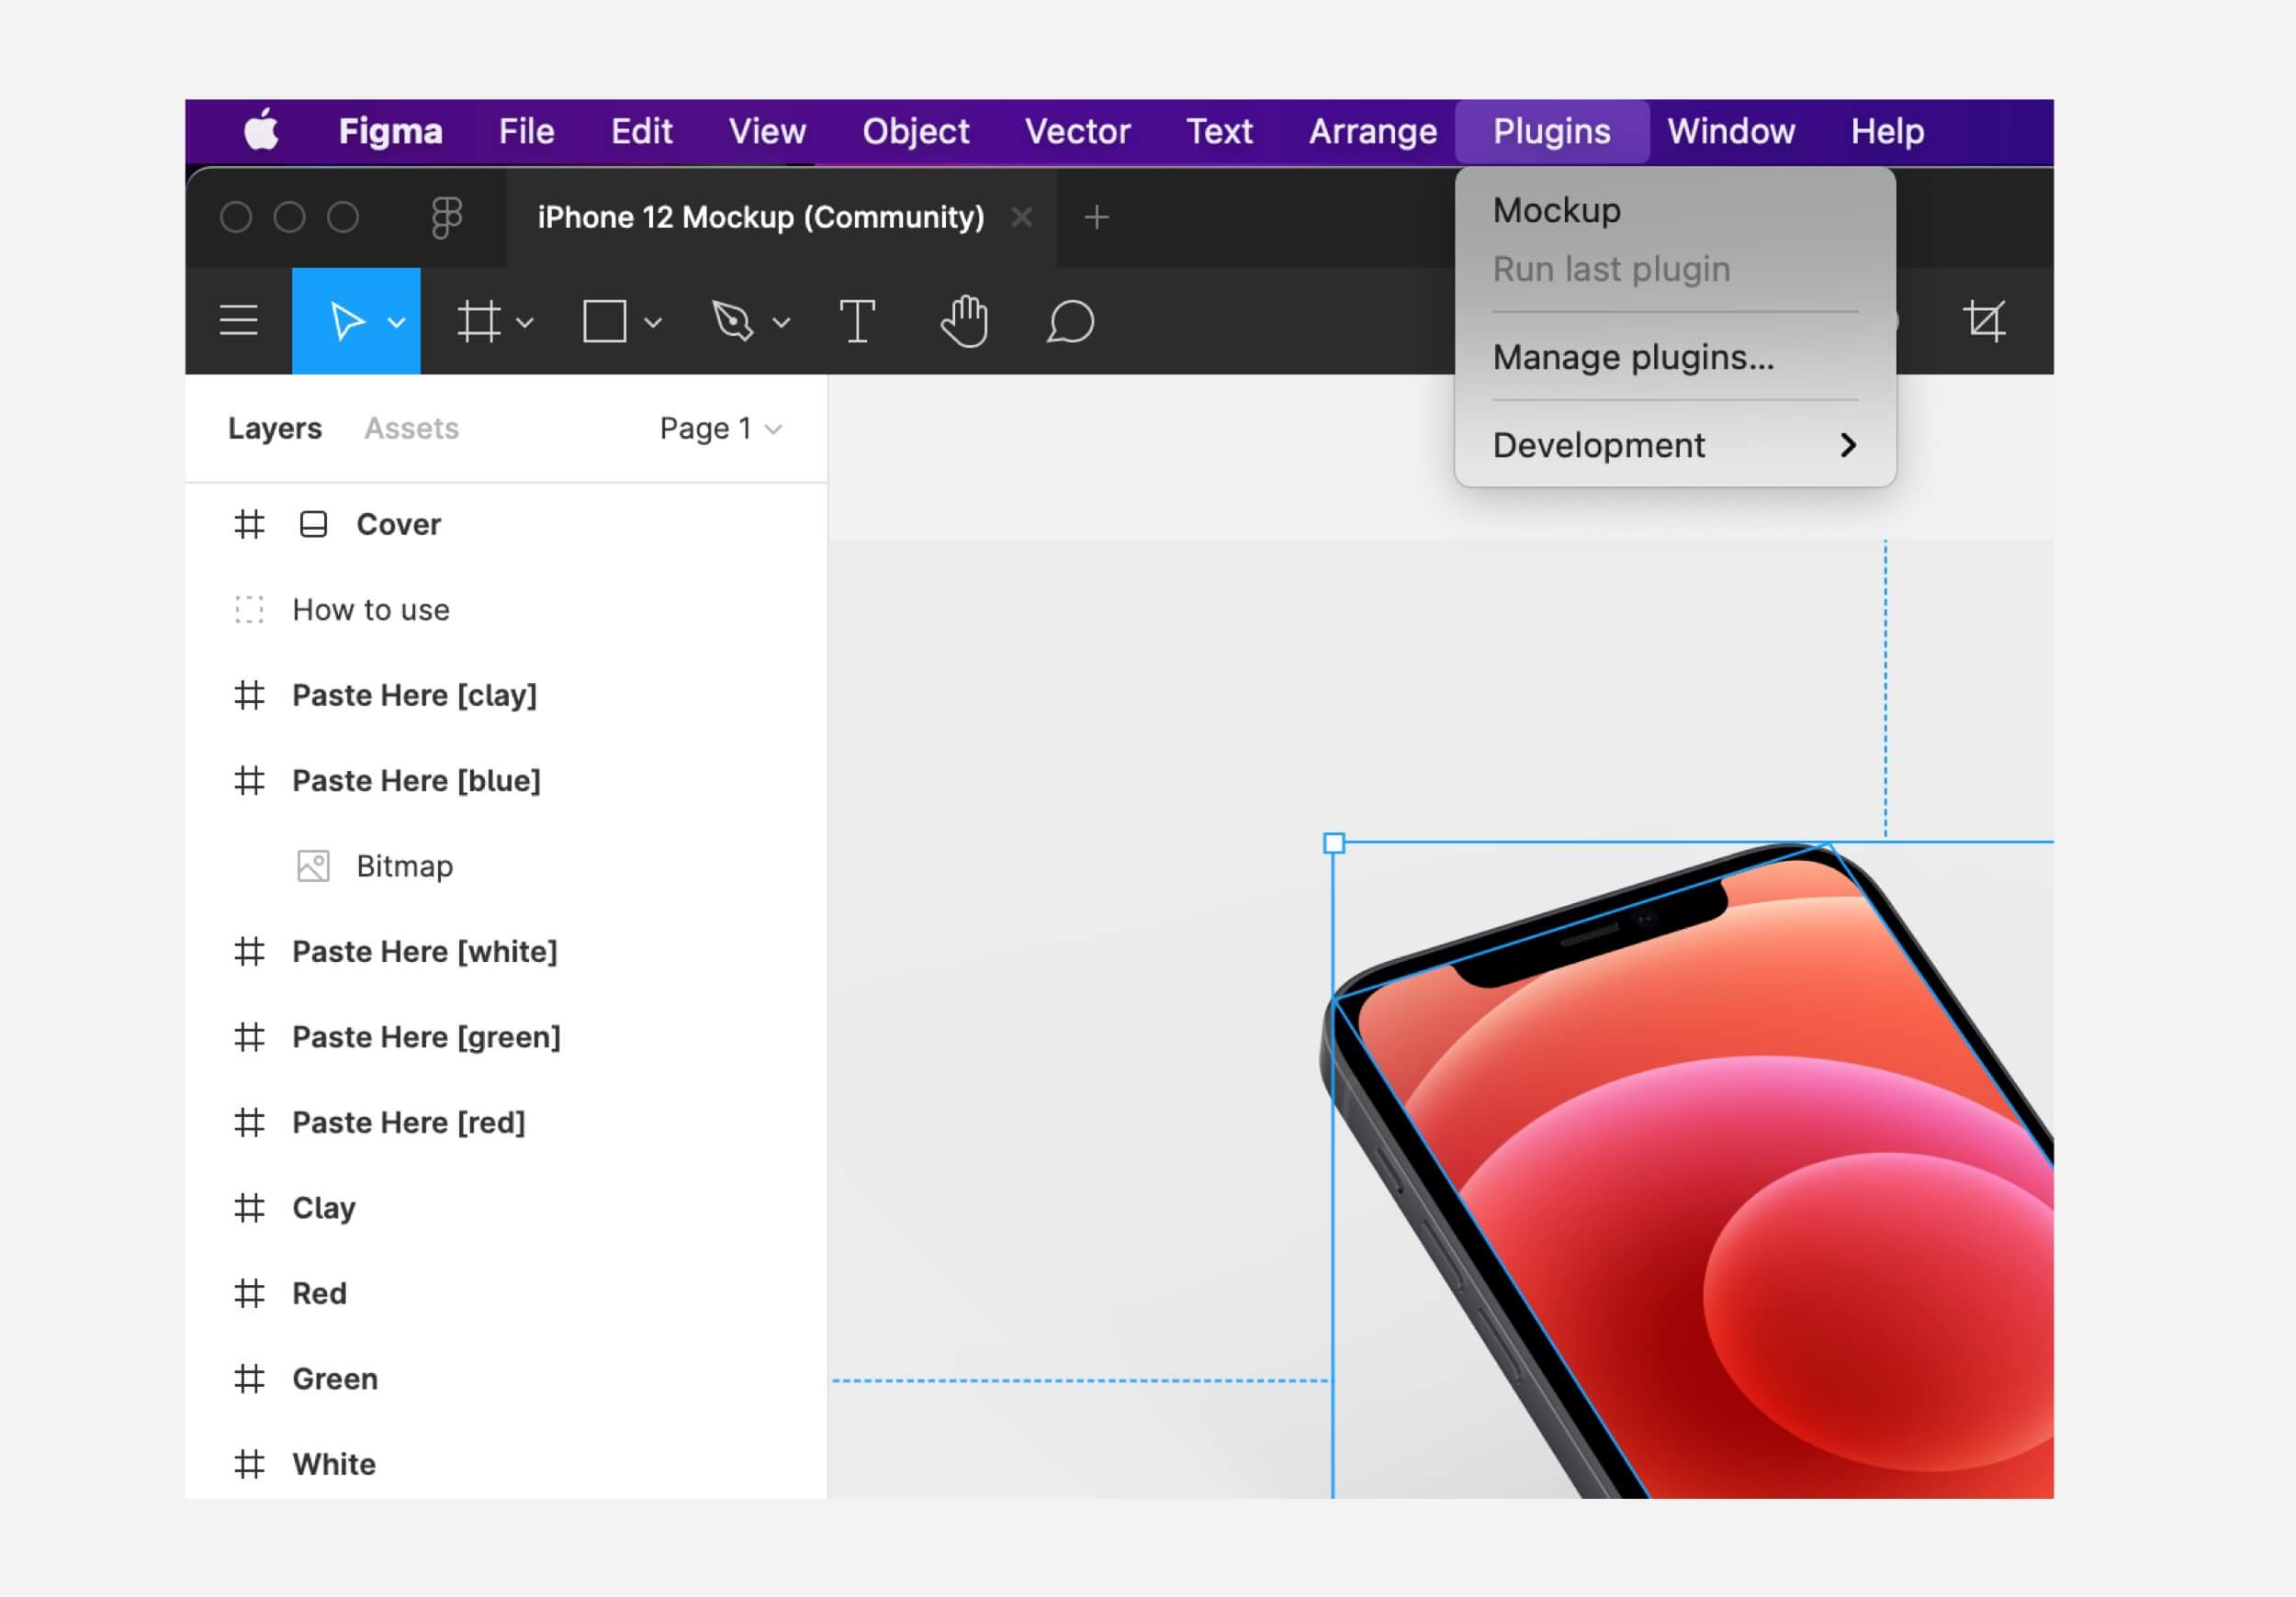2296x1597 pixels.
Task: Open the Figma app menu
Action: click(390, 131)
